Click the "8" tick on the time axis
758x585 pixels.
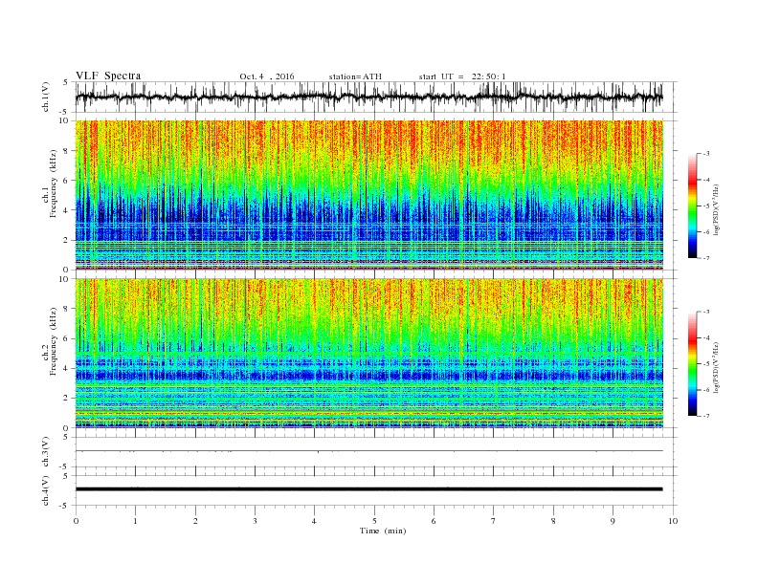coord(553,521)
